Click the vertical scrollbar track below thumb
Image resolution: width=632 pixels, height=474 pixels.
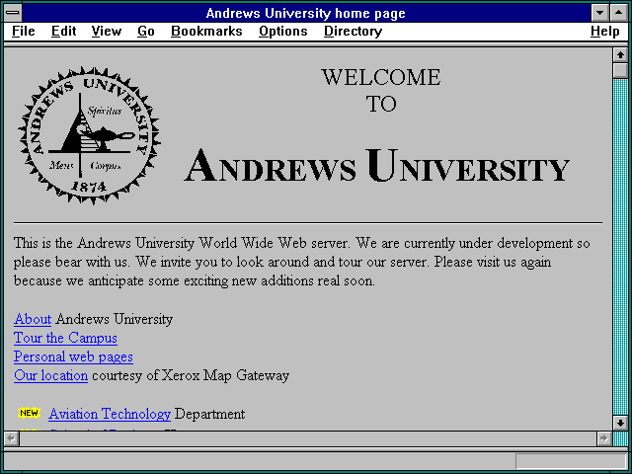coord(620,247)
